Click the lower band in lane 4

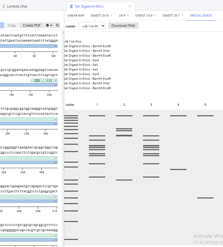point(178,169)
